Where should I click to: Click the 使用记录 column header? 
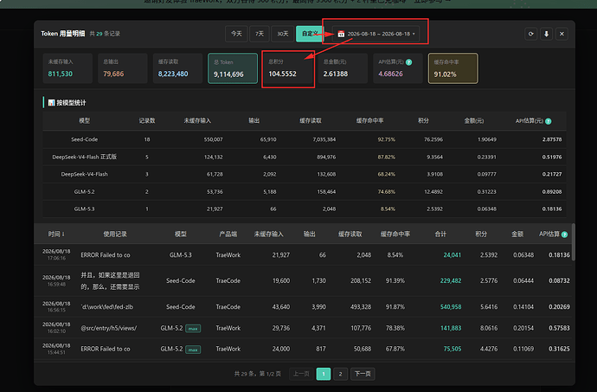coord(115,234)
